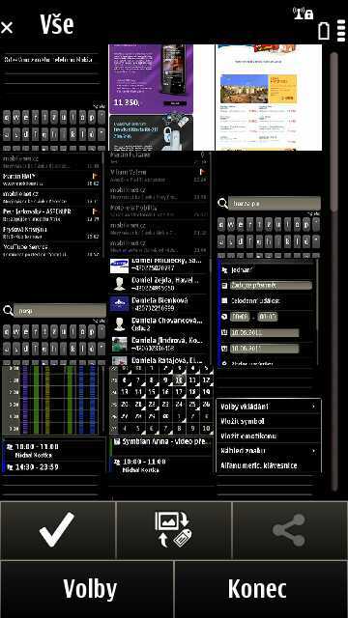Open the contacts list thumbnail with Daniela Bienková
This screenshot has width=348, height=618.
pos(161,311)
